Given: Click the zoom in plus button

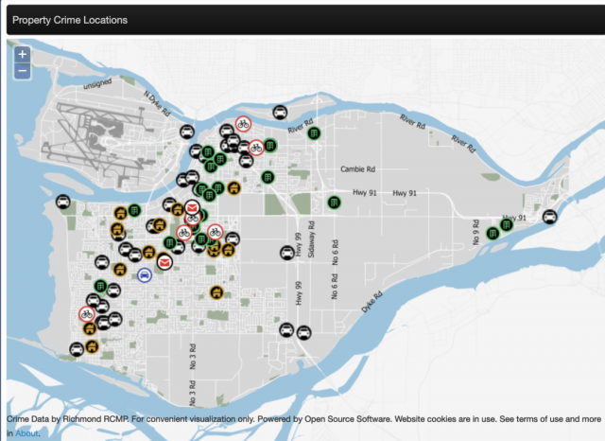Looking at the screenshot, I should click(23, 54).
